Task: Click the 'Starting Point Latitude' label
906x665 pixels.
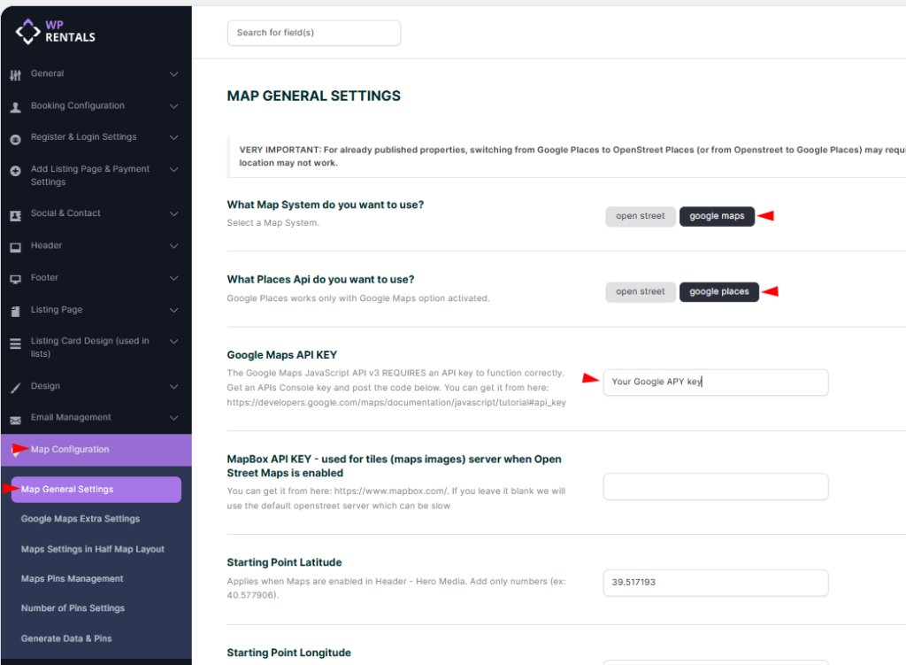Action: tap(284, 562)
